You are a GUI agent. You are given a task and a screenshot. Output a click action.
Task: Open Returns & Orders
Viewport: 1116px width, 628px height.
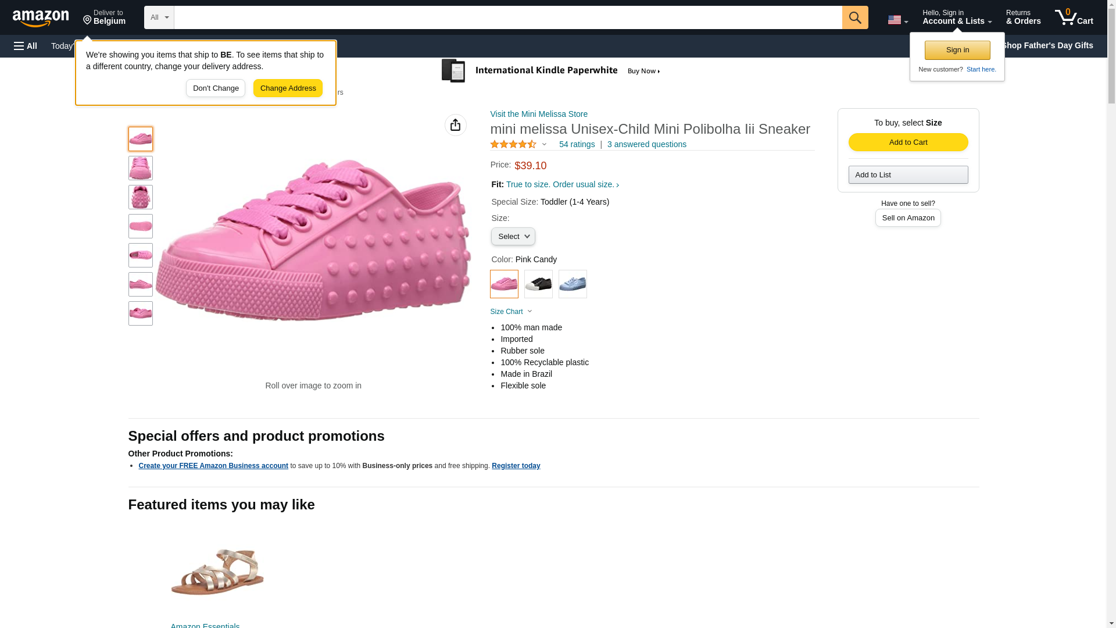click(x=1023, y=17)
